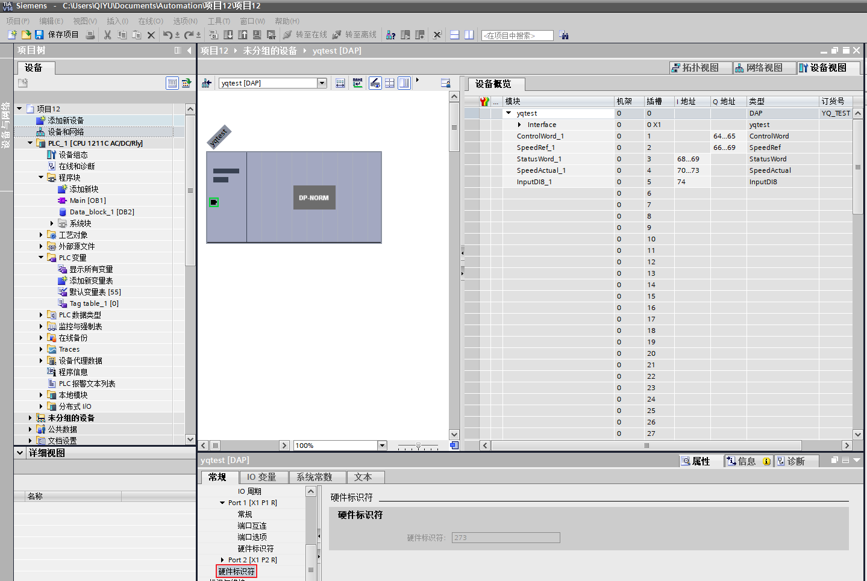Collapse the PLC_1 [CPU 1211C] tree node
867x581 pixels.
31,143
